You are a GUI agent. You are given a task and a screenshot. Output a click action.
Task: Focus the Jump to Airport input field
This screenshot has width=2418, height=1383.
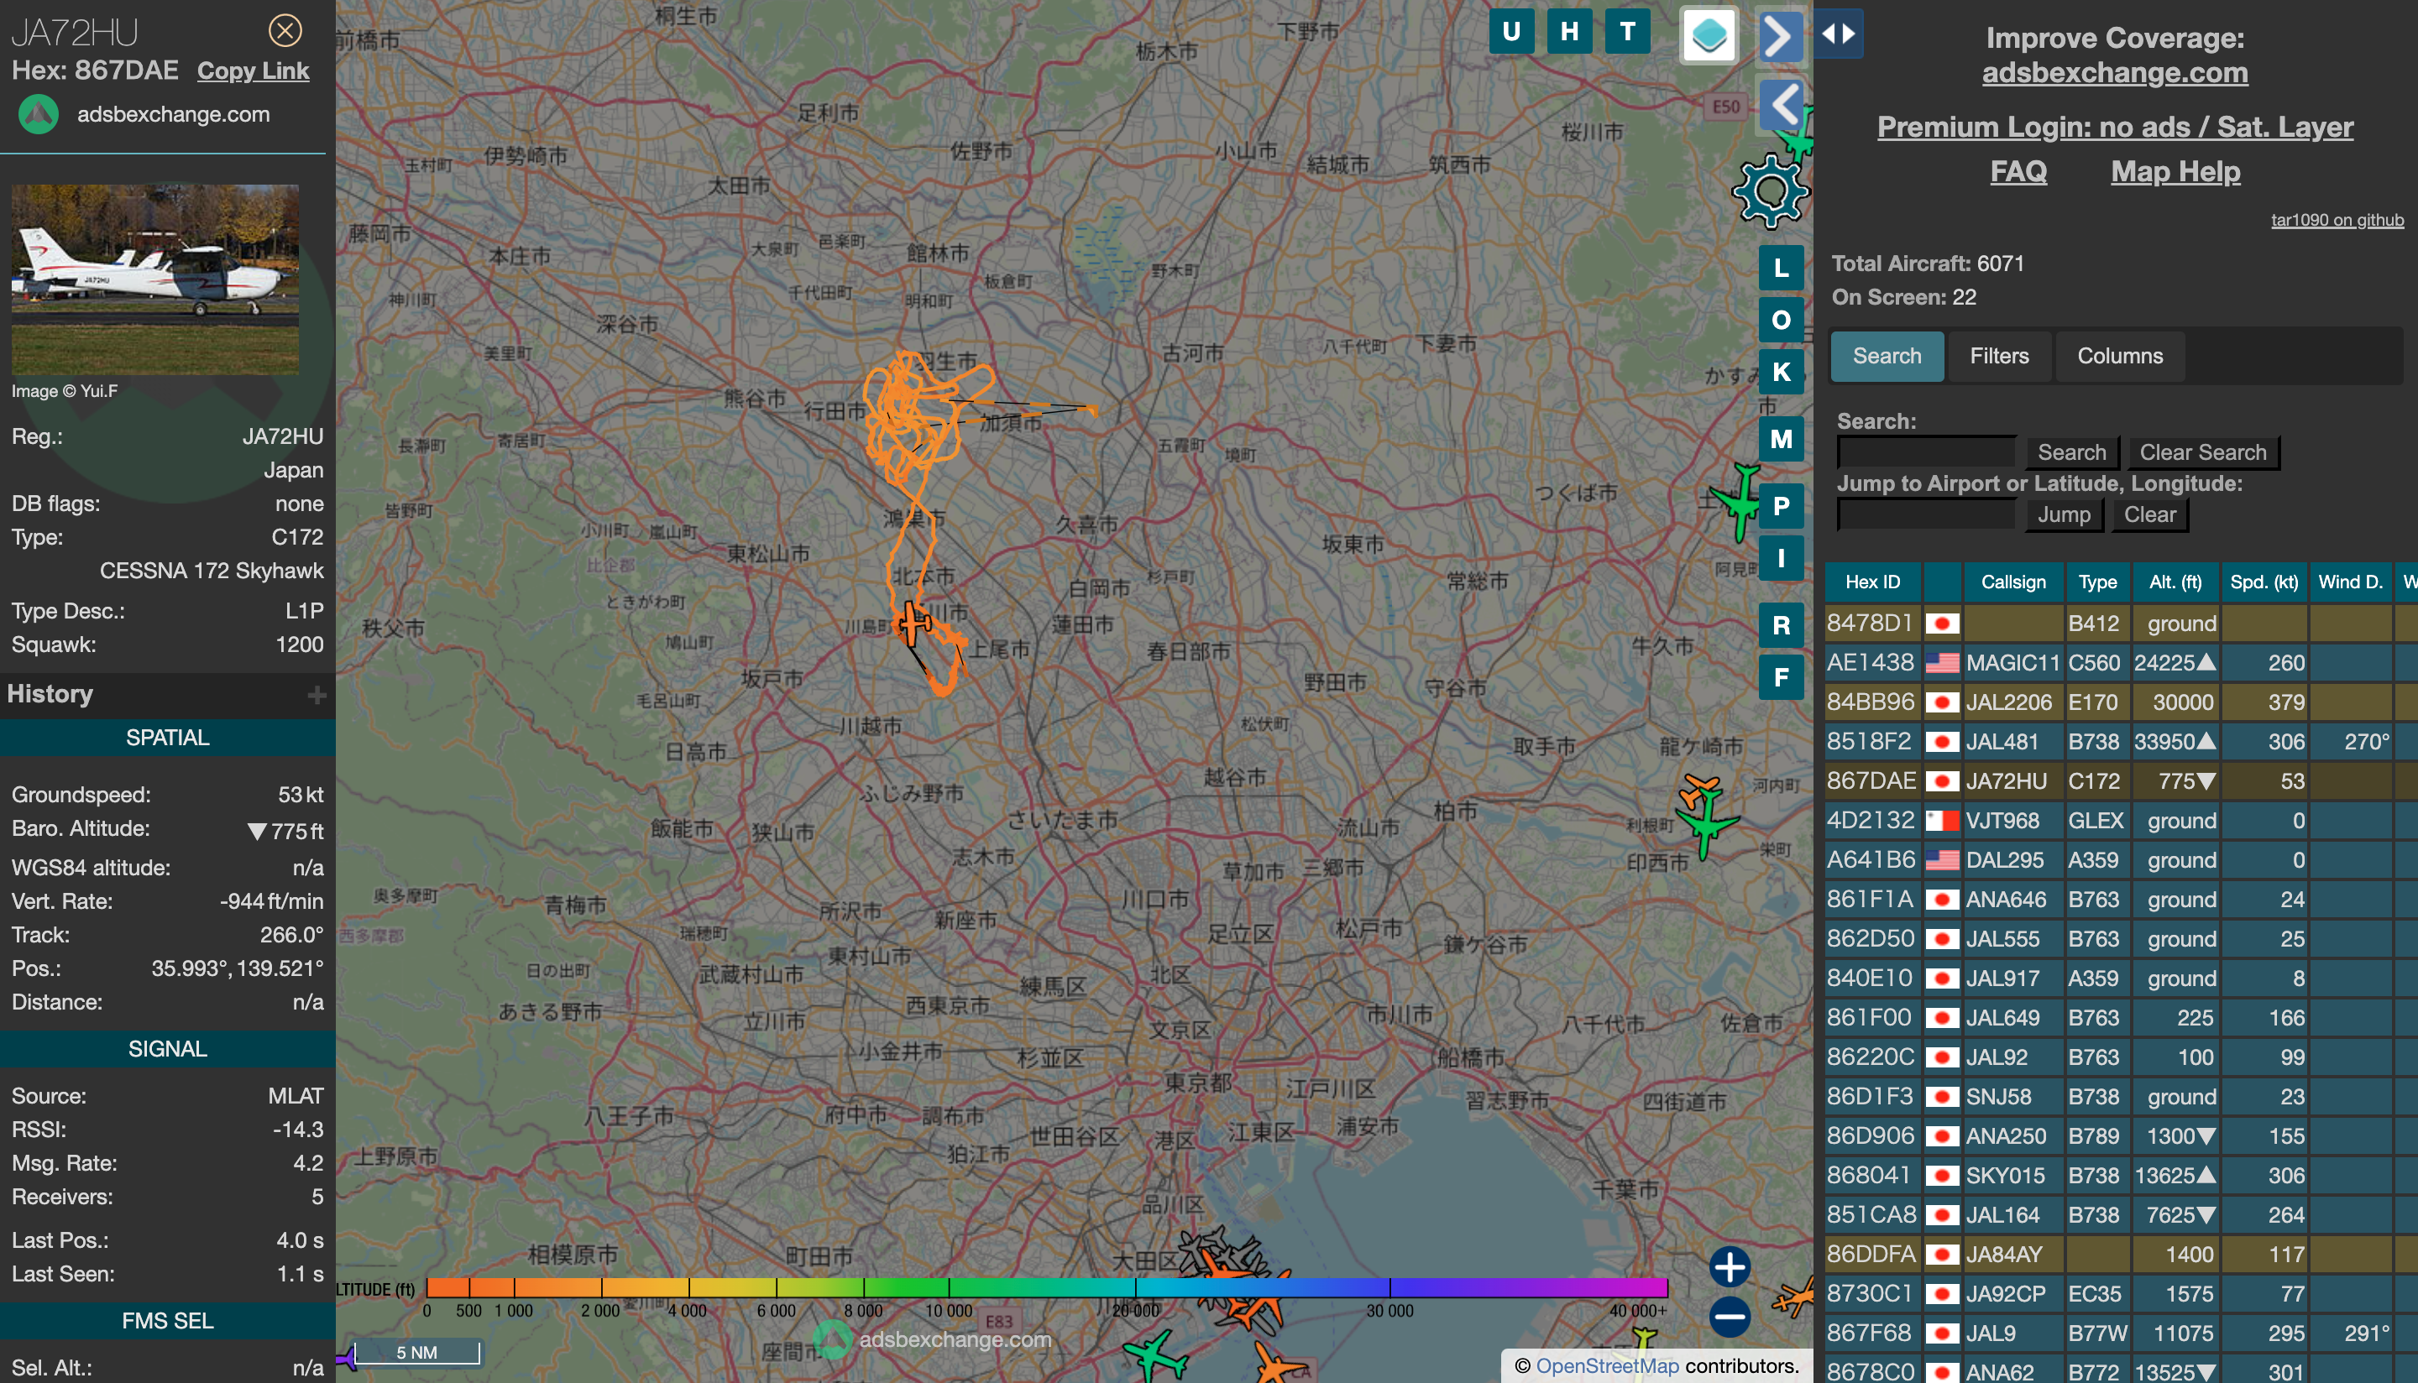tap(1927, 514)
